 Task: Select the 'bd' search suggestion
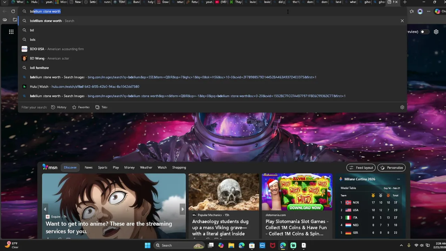(212, 30)
